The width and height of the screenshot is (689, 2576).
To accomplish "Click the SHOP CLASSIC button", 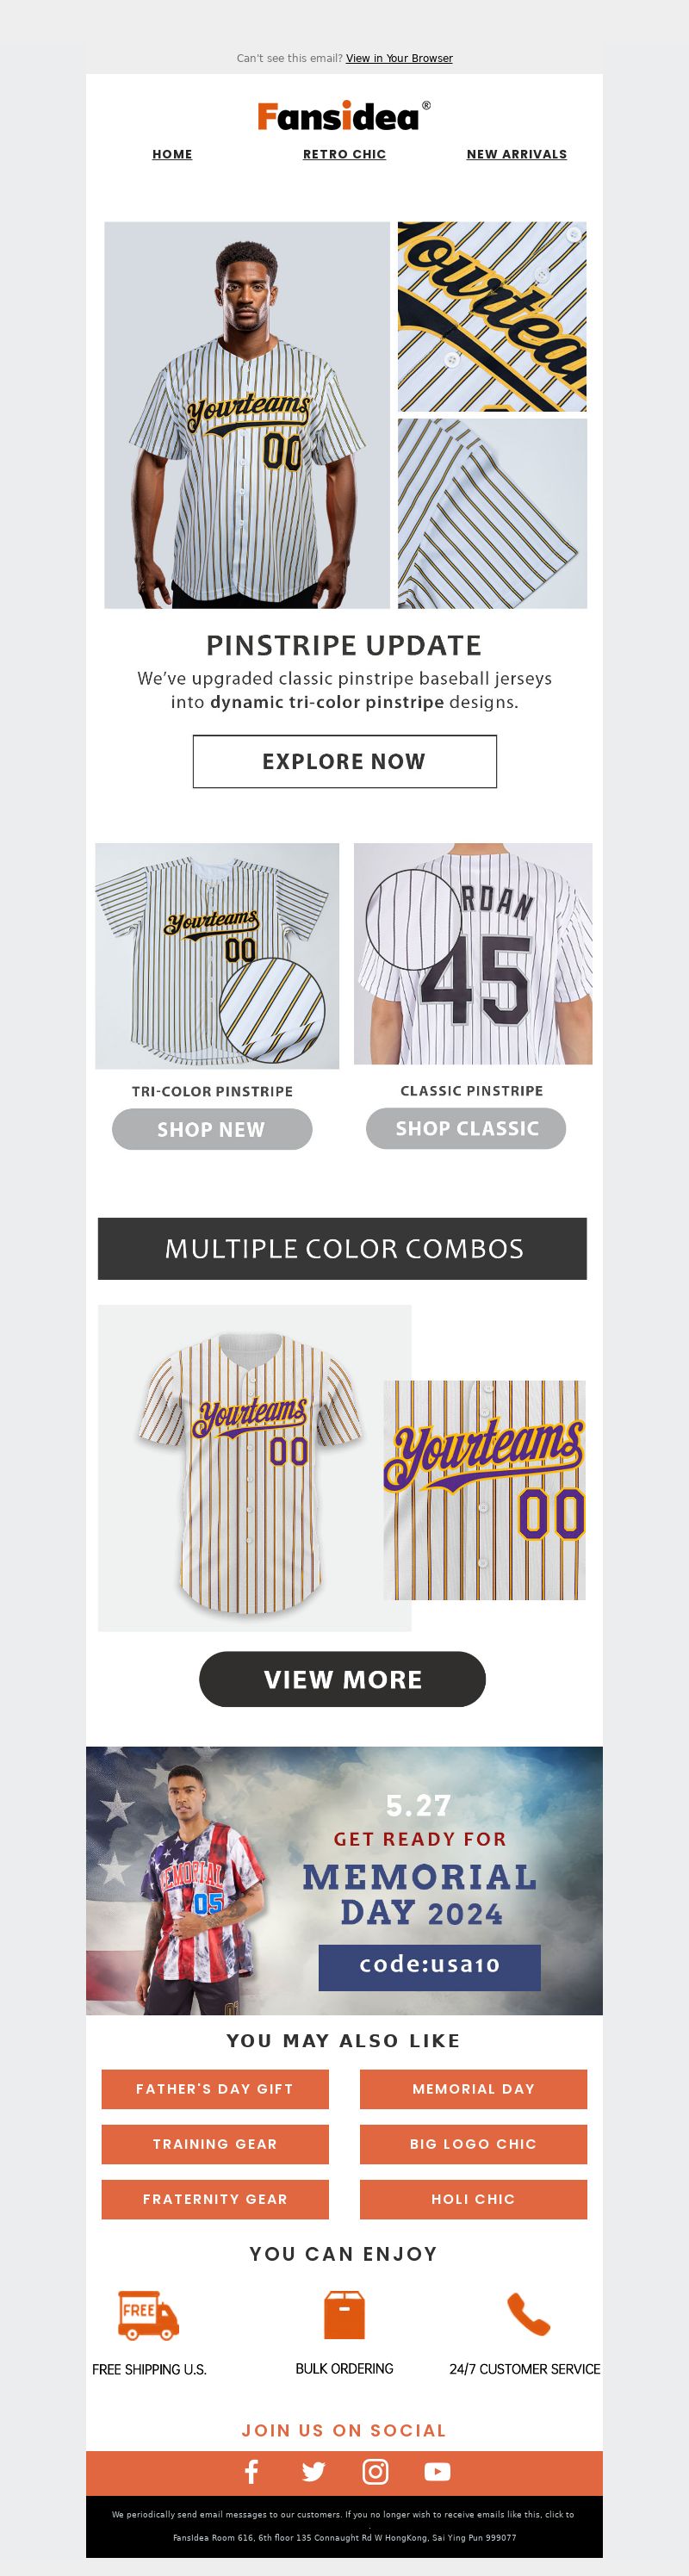I will pos(466,1128).
